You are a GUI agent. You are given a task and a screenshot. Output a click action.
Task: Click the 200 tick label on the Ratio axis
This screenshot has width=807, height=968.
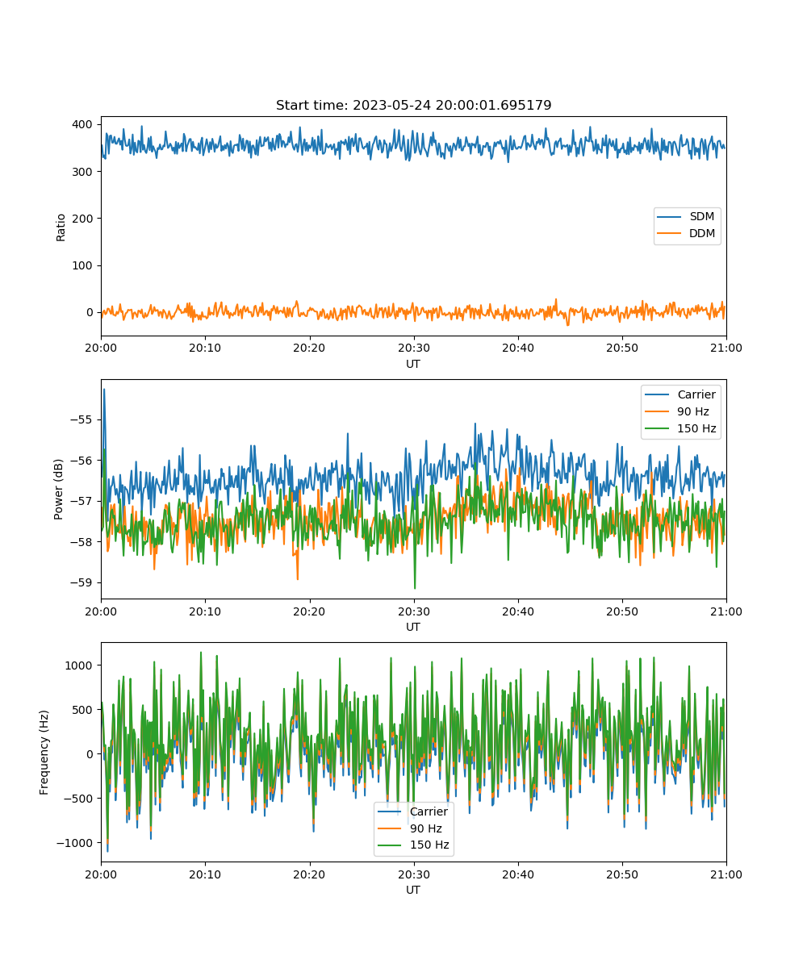[84, 218]
